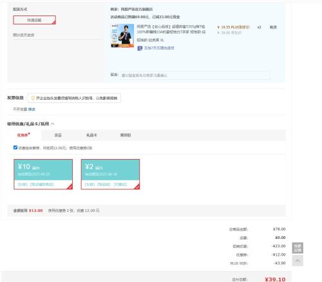This screenshot has height=282, width=322.
Task: Click the blue 7-day return badge icon
Action: pyautogui.click(x=140, y=48)
